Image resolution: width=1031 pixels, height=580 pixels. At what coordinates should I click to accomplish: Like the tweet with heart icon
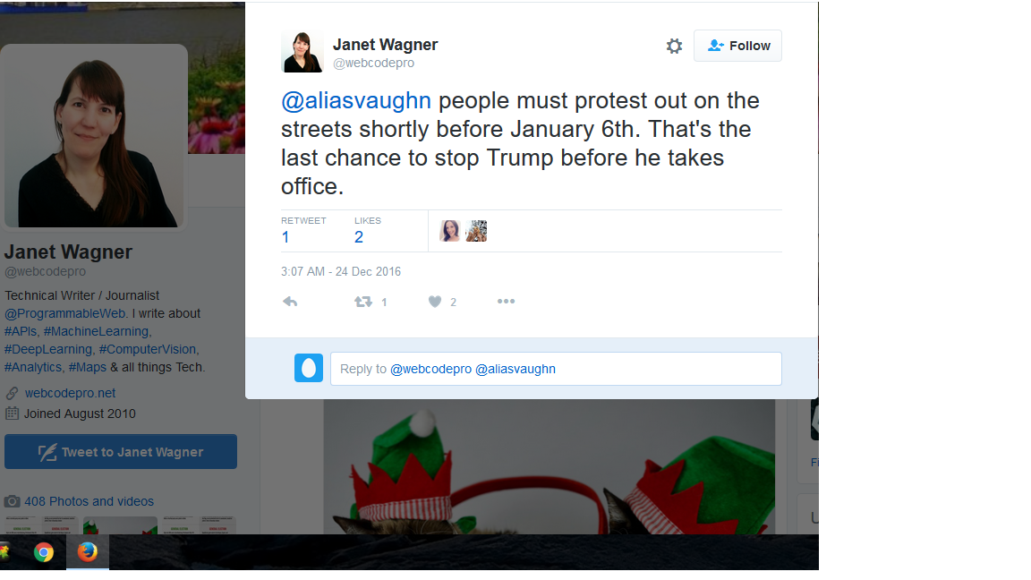coord(435,302)
